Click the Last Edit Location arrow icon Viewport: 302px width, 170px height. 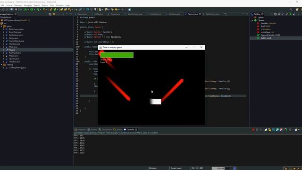click(112, 9)
